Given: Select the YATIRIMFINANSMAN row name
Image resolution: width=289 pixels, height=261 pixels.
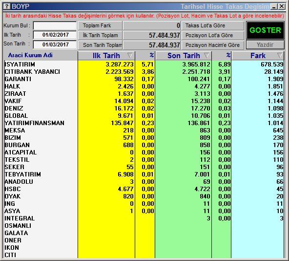Looking at the screenshot, I should [x=35, y=123].
